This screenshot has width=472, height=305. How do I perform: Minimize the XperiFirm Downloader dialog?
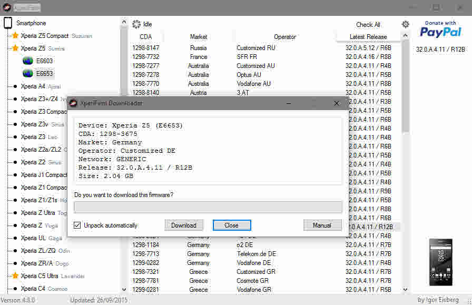click(x=288, y=103)
